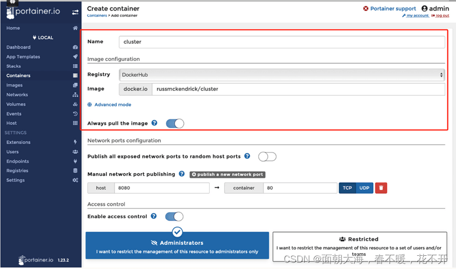Click the container Name input field

point(282,42)
